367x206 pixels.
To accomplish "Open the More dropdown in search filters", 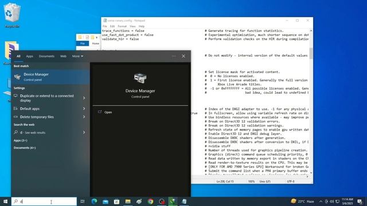I will (77, 56).
